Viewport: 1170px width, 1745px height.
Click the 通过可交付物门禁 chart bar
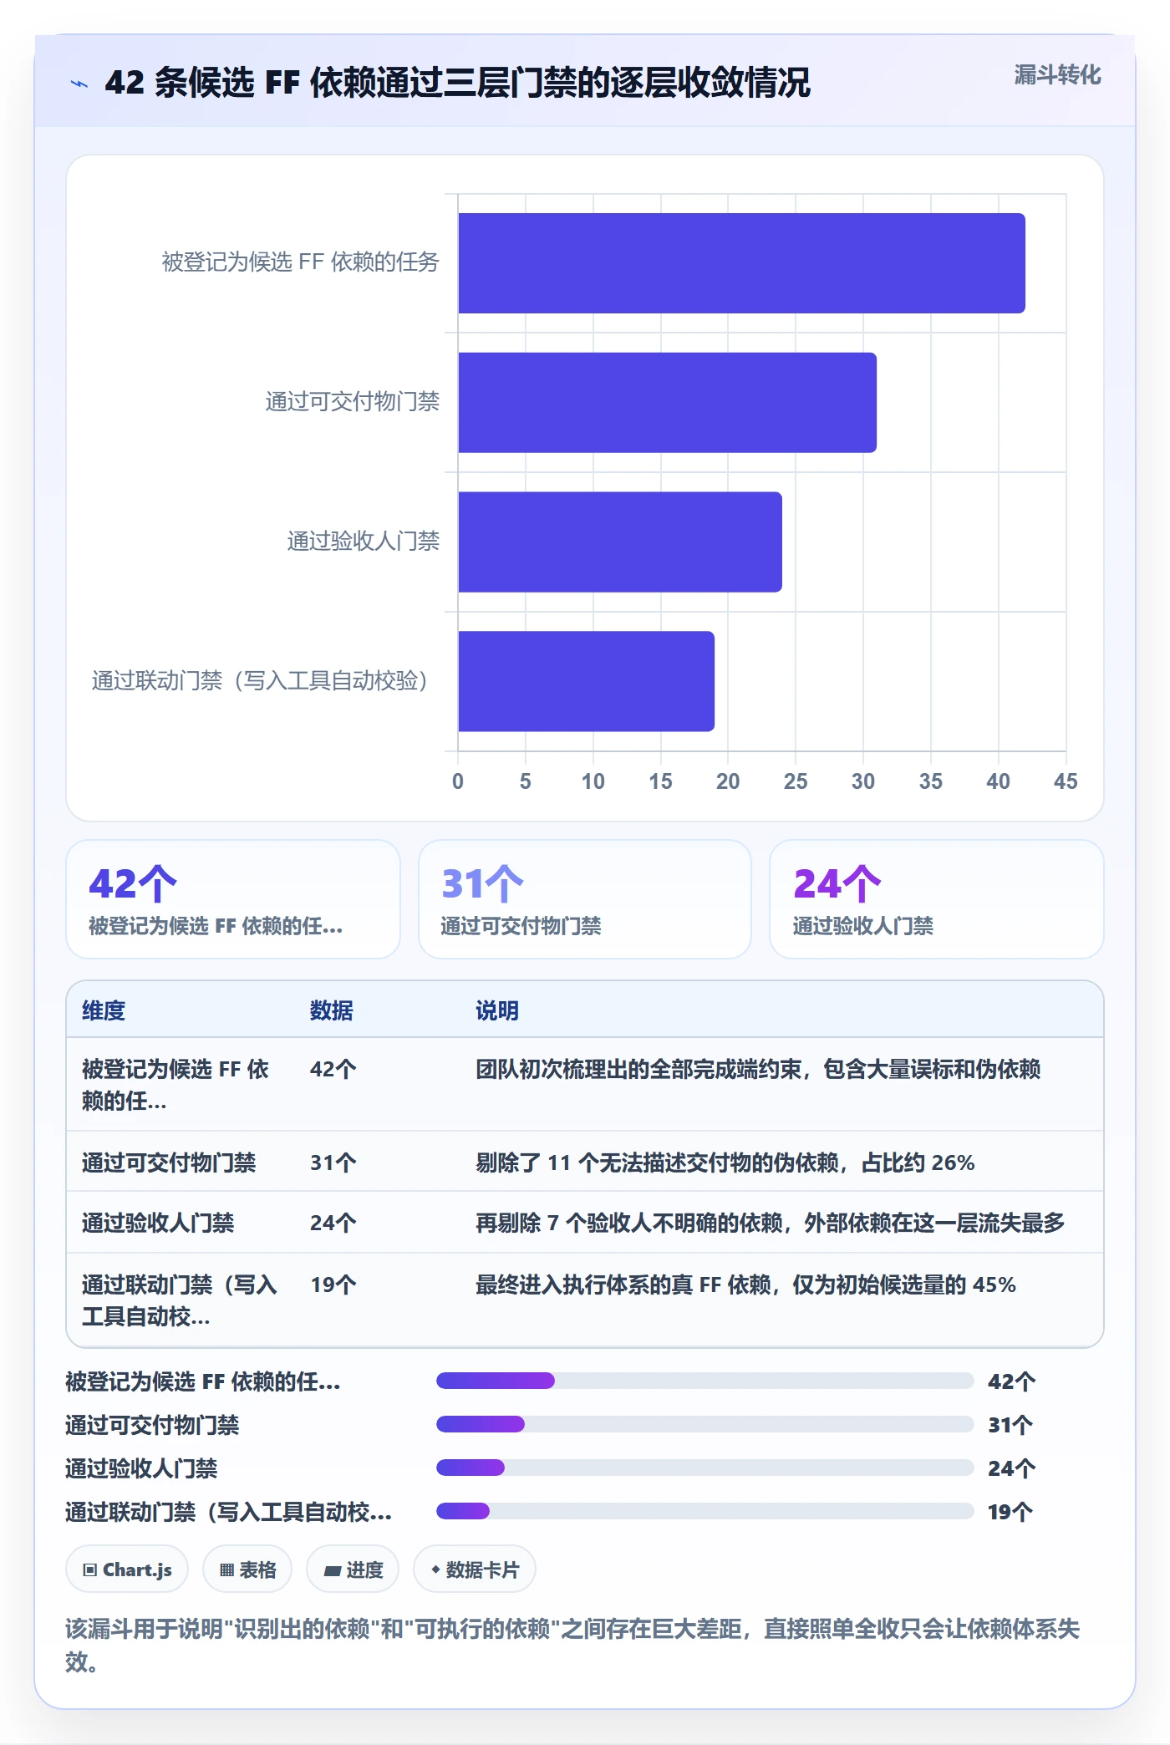point(667,403)
